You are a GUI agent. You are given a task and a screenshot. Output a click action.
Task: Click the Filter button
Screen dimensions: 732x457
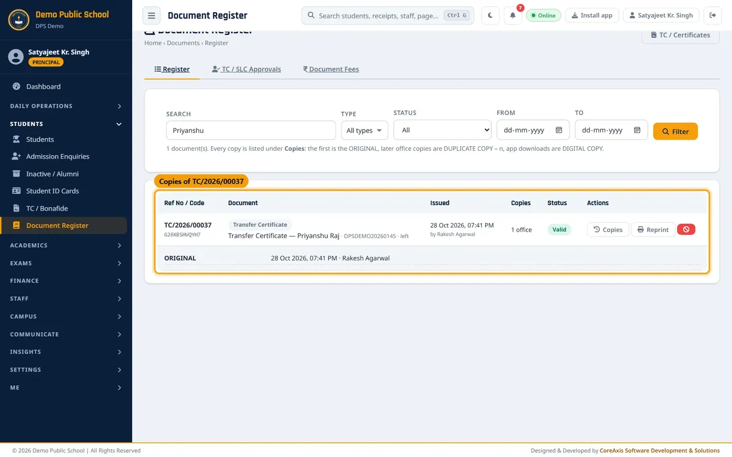[x=675, y=132]
